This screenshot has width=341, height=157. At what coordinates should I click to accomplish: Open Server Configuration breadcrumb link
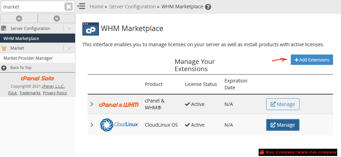(x=132, y=7)
